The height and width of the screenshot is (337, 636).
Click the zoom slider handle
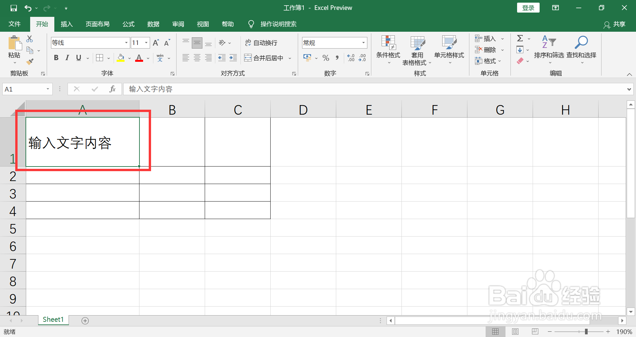click(586, 331)
